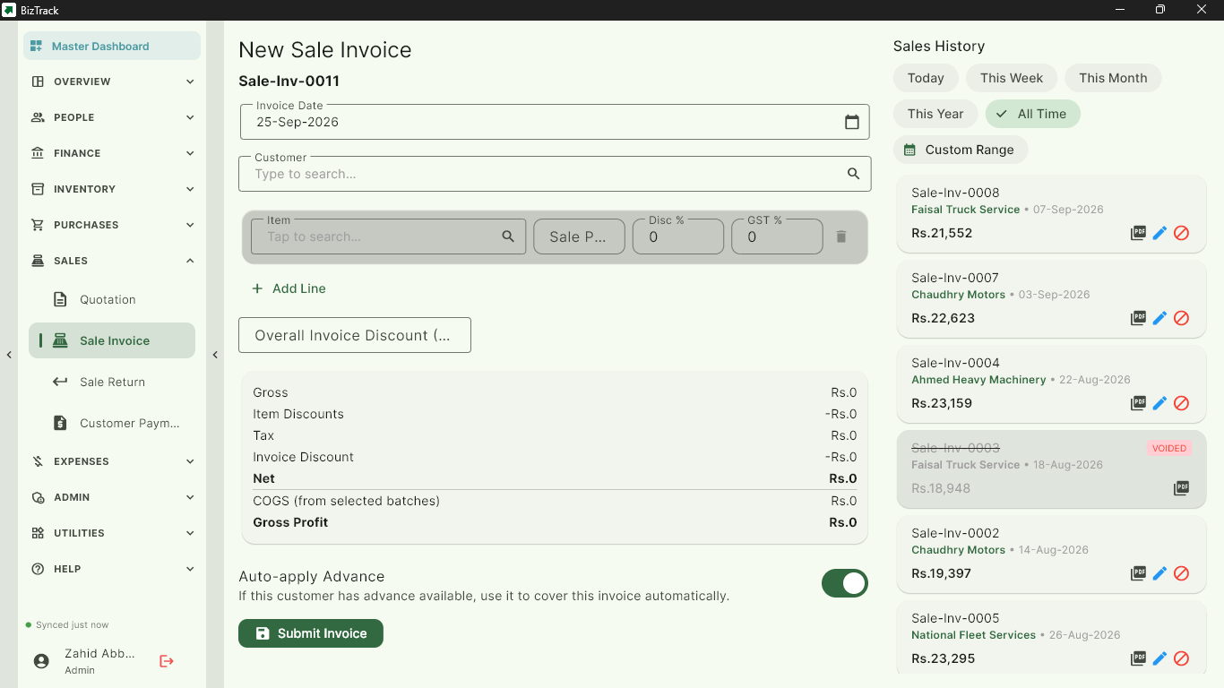This screenshot has height=688, width=1224.
Task: Click Submit Invoice button
Action: pos(311,633)
